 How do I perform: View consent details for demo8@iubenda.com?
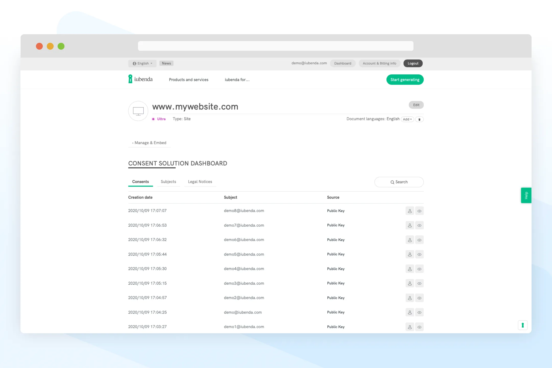419,211
